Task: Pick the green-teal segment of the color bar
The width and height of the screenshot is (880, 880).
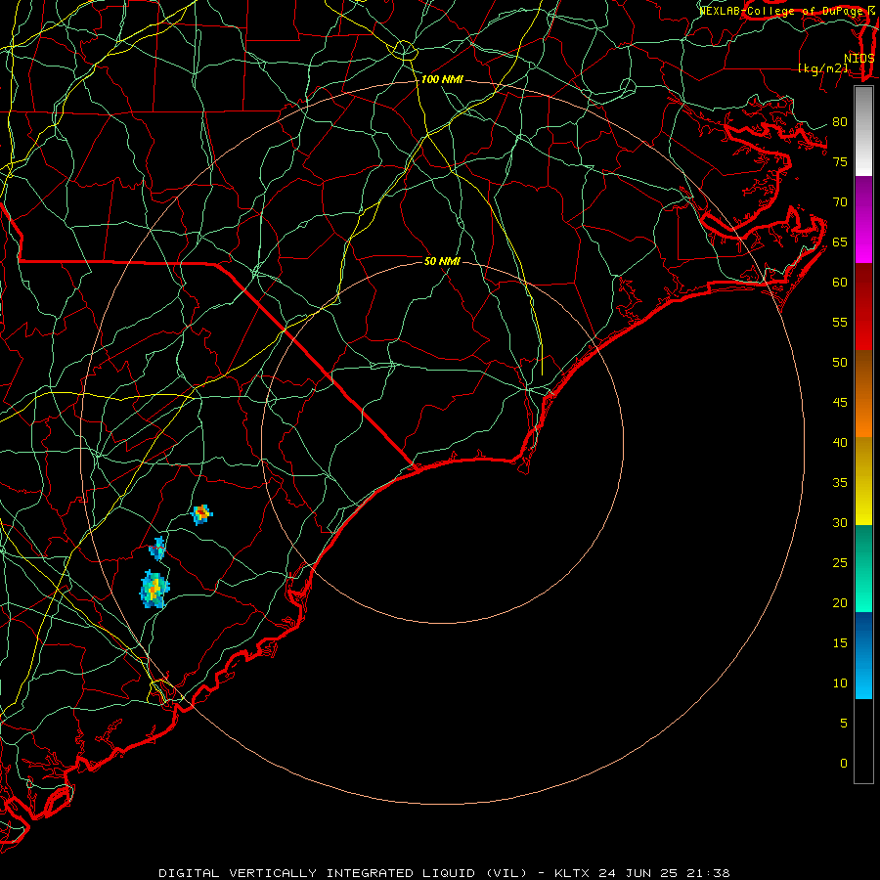Action: [863, 568]
